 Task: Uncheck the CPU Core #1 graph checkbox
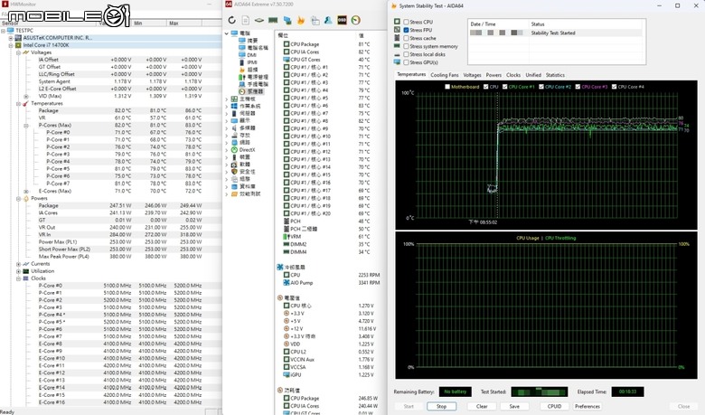click(x=505, y=87)
